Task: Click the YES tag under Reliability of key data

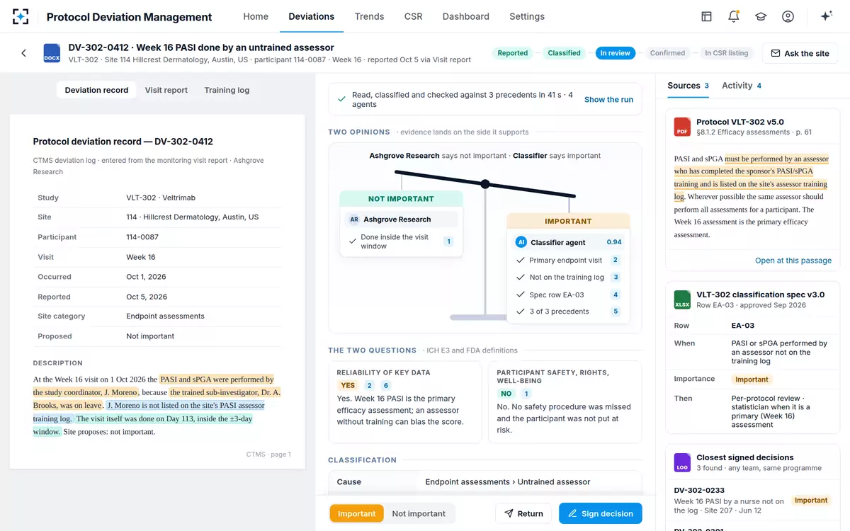Action: coord(348,386)
